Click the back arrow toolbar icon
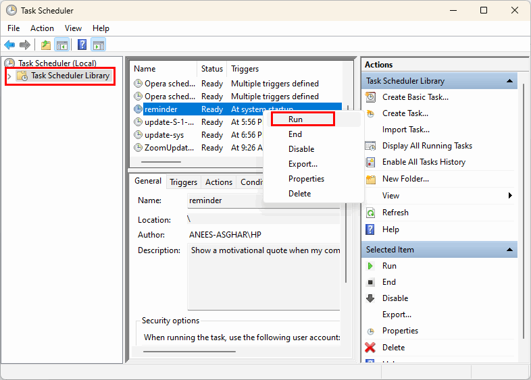 [x=9, y=45]
